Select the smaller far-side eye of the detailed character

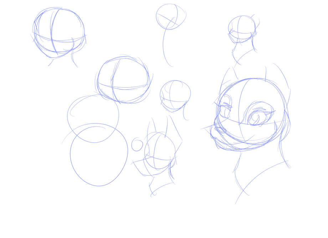(x=225, y=109)
